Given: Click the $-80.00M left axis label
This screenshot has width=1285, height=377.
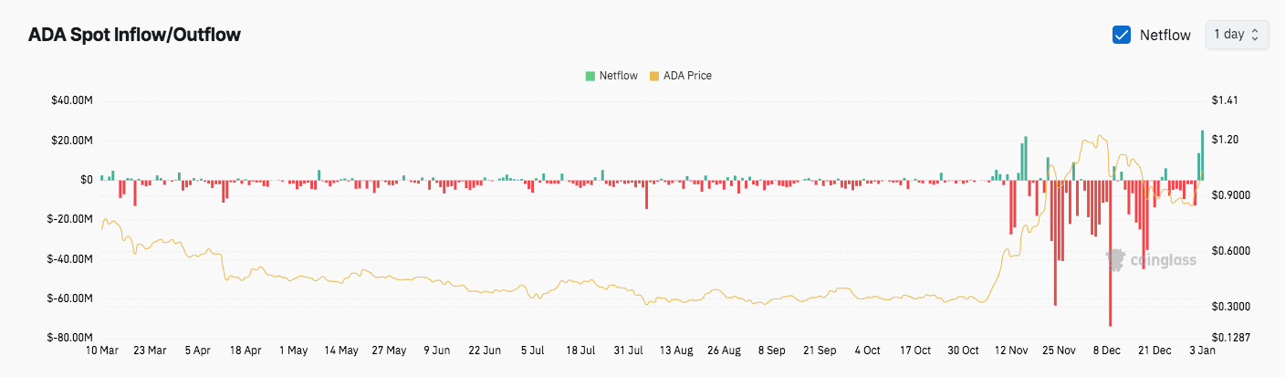Looking at the screenshot, I should point(71,338).
